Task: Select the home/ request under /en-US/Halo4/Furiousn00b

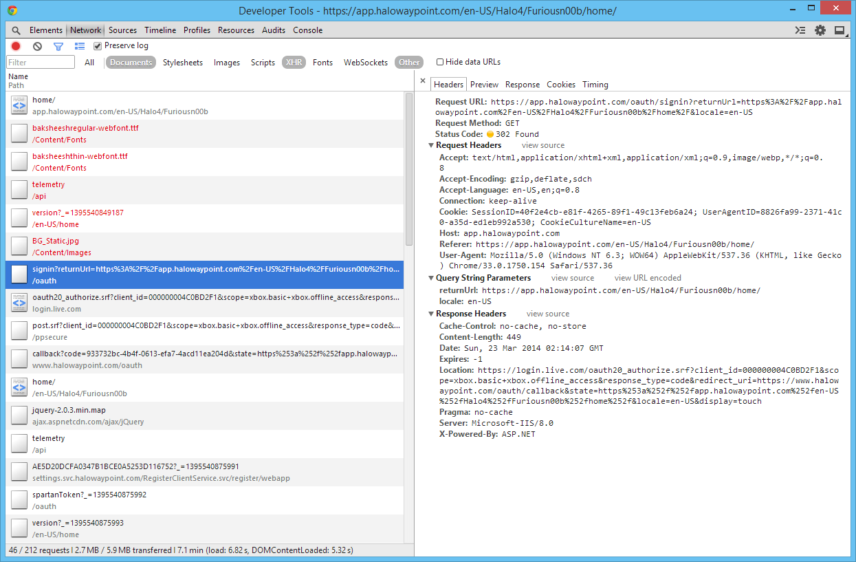Action: pyautogui.click(x=205, y=387)
